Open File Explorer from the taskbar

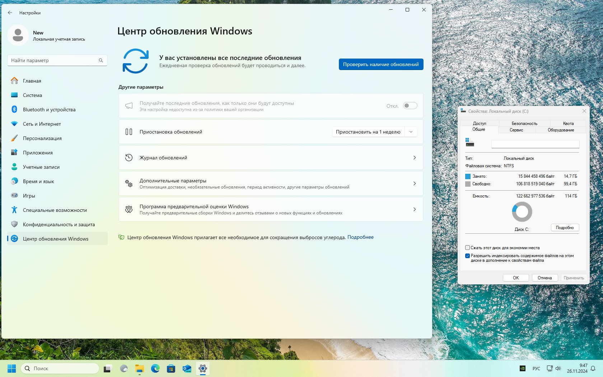click(x=139, y=368)
